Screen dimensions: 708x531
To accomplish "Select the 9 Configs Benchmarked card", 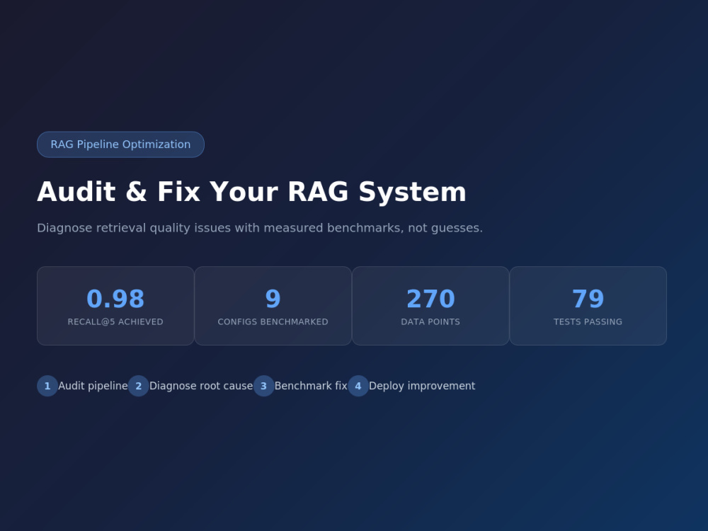I will tap(273, 306).
